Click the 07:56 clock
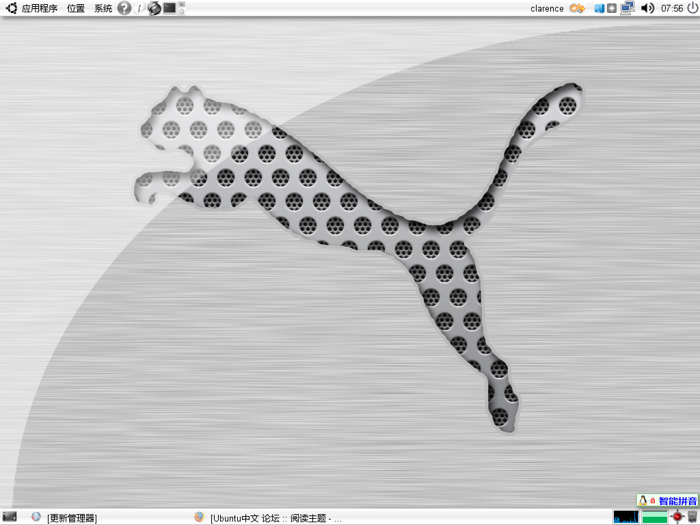 click(672, 8)
